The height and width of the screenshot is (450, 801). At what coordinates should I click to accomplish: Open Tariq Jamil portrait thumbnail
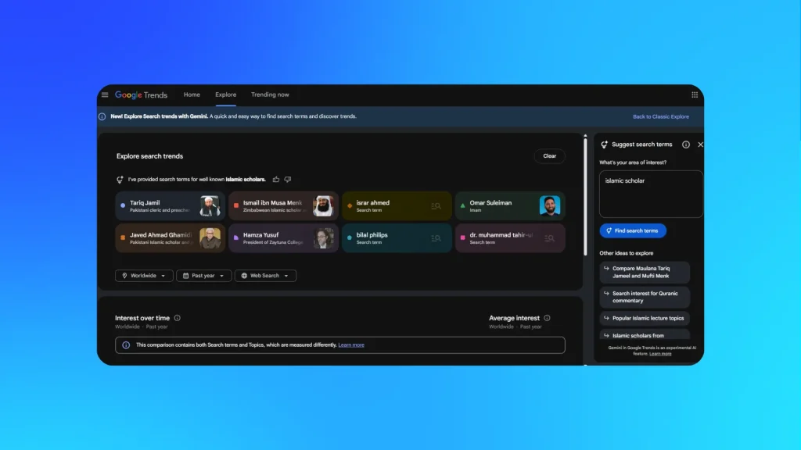pos(210,206)
